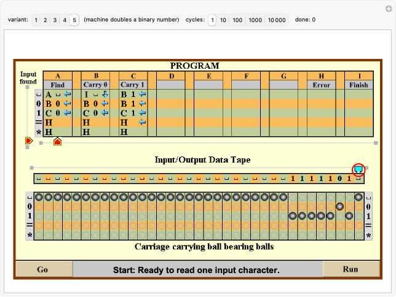Set cycles to 10 000
396x297 pixels.
[x=277, y=20]
